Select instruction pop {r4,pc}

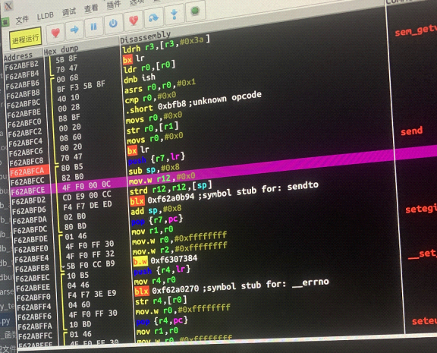point(162,321)
